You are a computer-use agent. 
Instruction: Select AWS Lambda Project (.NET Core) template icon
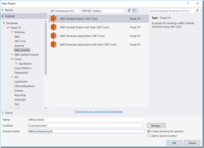pos(53,18)
